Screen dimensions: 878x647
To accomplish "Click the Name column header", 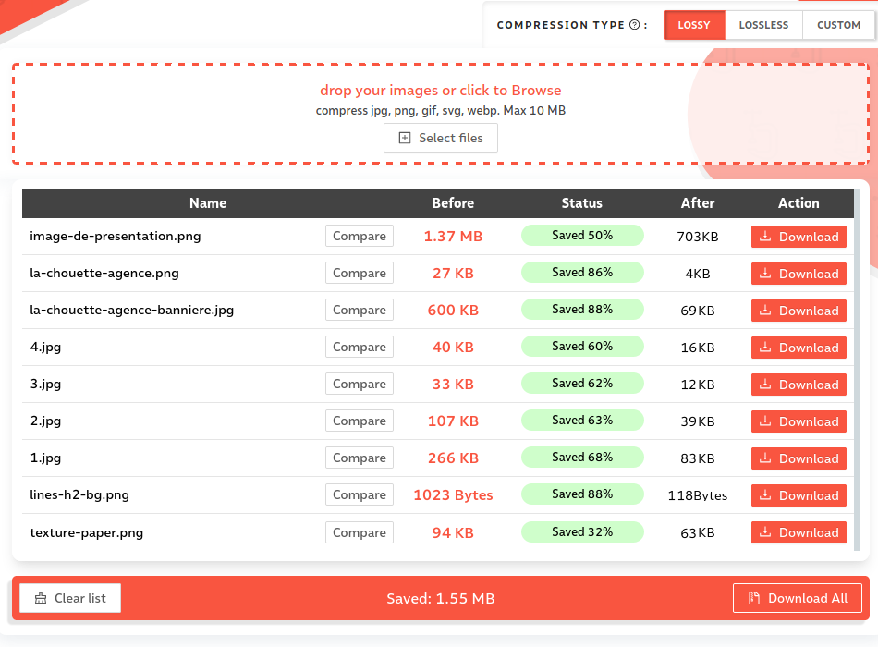I will pos(208,203).
